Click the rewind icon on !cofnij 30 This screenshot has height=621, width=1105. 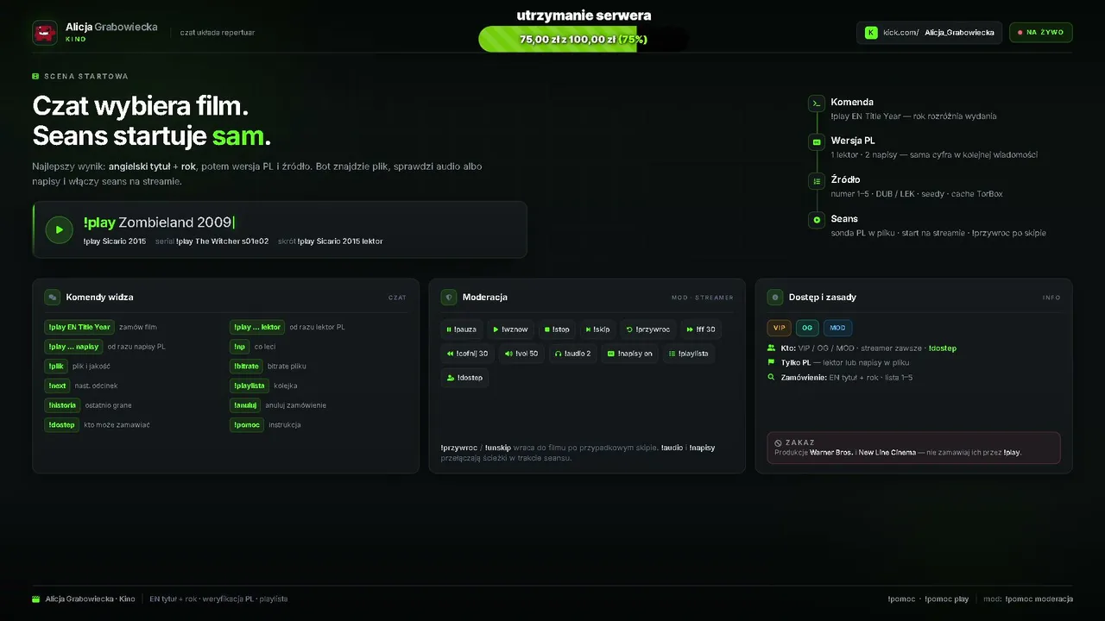point(450,354)
